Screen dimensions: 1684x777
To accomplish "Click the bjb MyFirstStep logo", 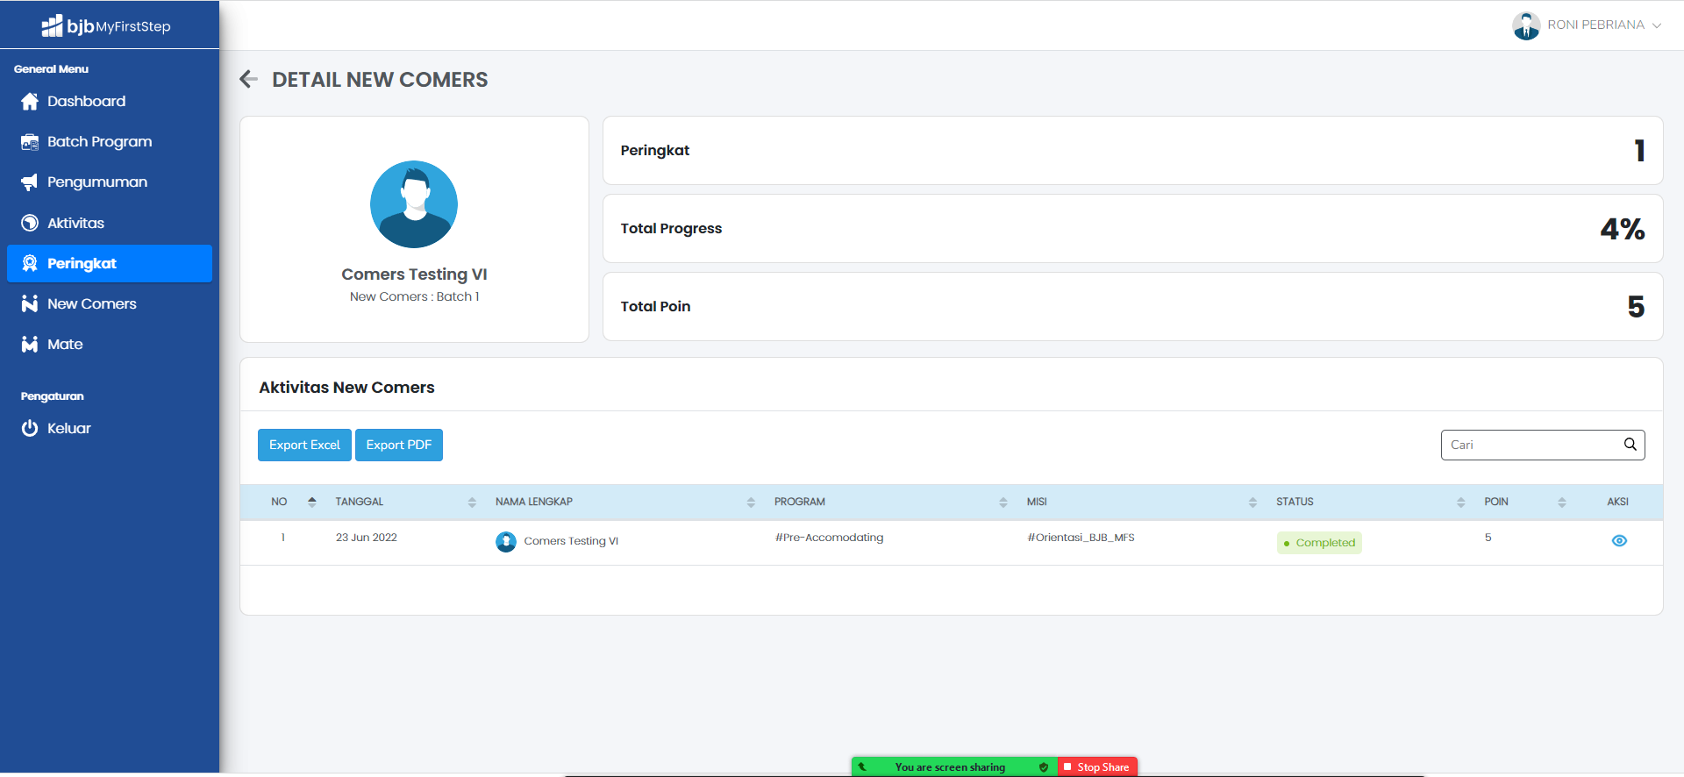I will [106, 25].
